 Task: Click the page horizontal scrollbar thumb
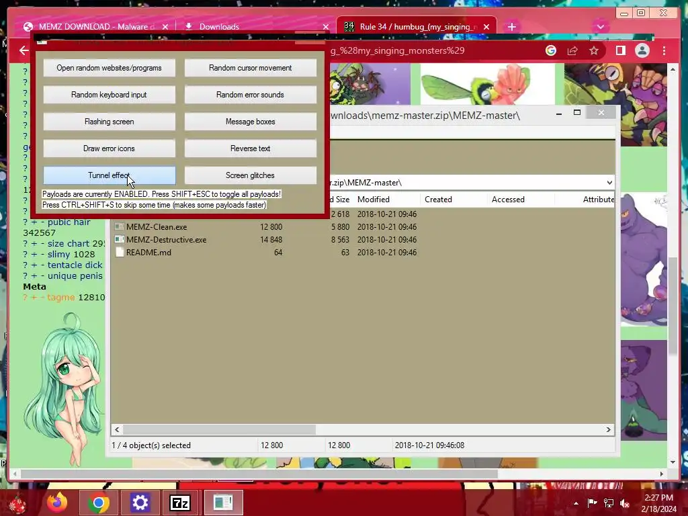coord(259,474)
